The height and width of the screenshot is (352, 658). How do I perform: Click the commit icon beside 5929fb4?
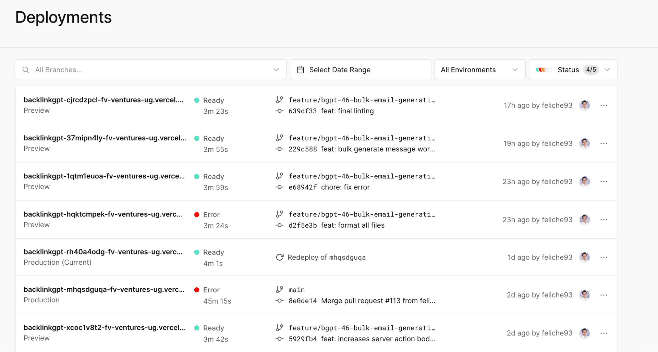pos(280,339)
